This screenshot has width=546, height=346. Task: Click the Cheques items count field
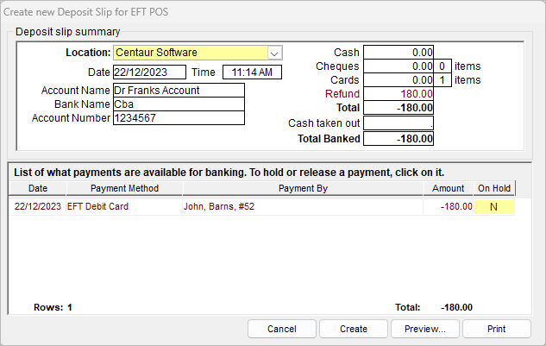click(x=442, y=66)
